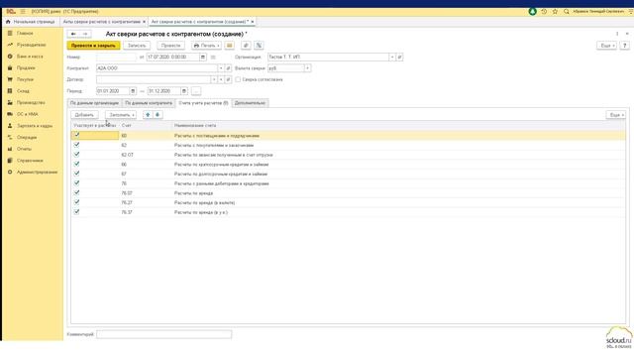Open По данным организации tab
Image resolution: width=634 pixels, height=357 pixels.
95,103
